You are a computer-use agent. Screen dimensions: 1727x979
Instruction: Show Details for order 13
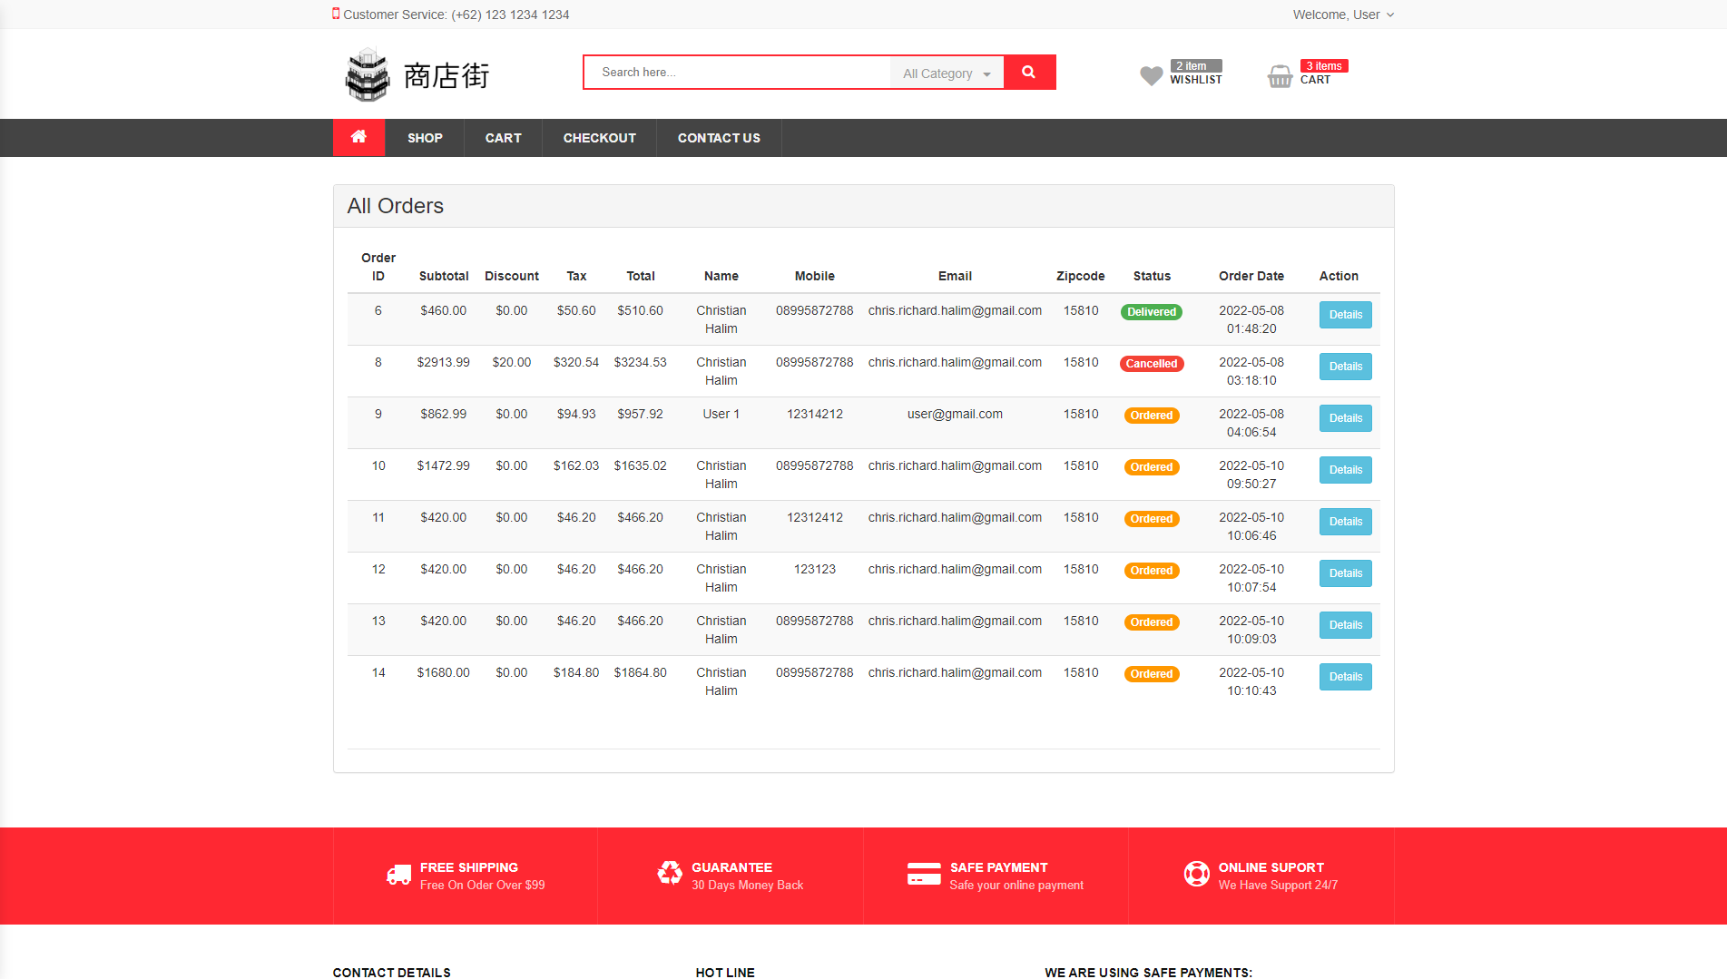pos(1345,625)
